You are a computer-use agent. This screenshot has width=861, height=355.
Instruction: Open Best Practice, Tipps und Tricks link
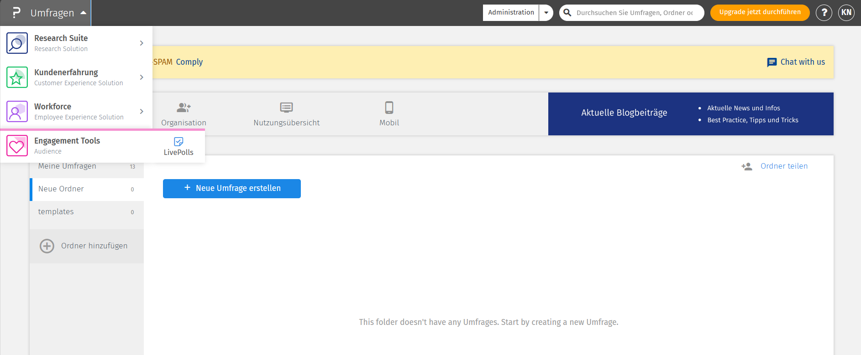point(753,120)
